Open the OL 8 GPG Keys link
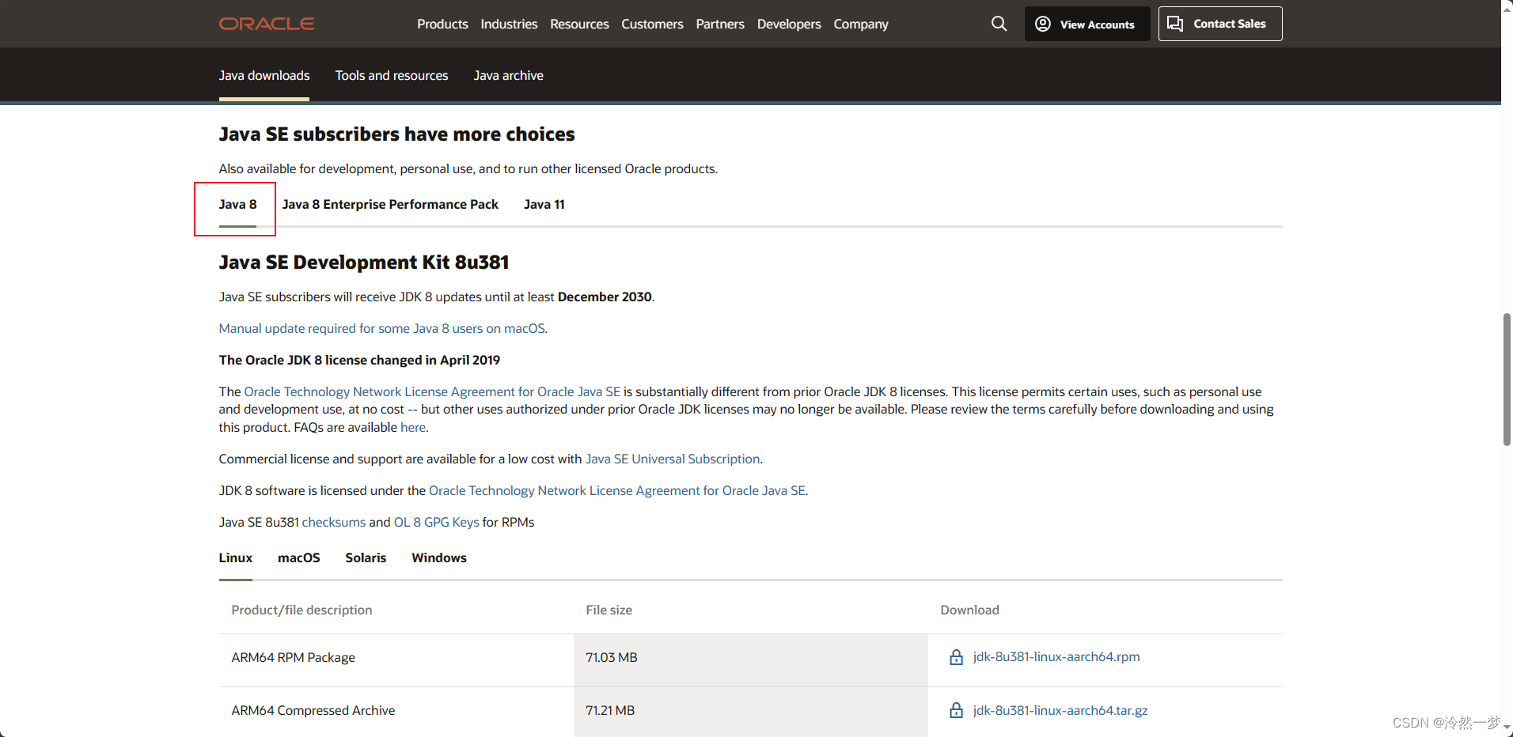 [x=437, y=522]
